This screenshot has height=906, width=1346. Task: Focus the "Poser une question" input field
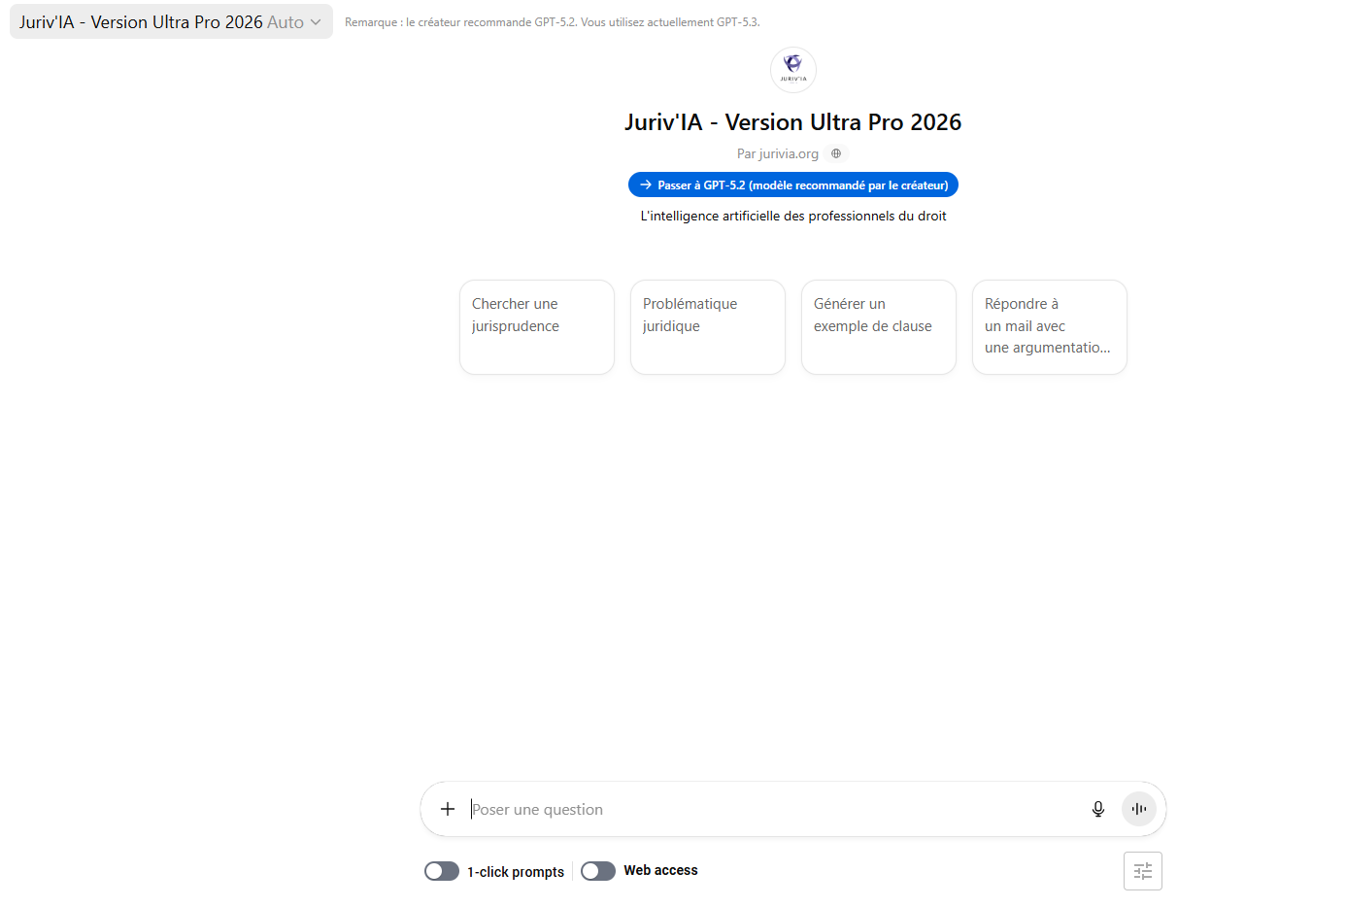tap(767, 809)
